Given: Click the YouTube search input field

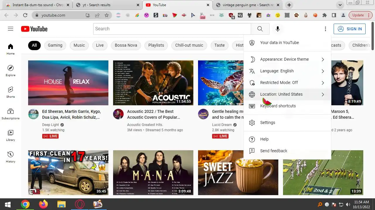Looking at the screenshot, I should pos(172,29).
